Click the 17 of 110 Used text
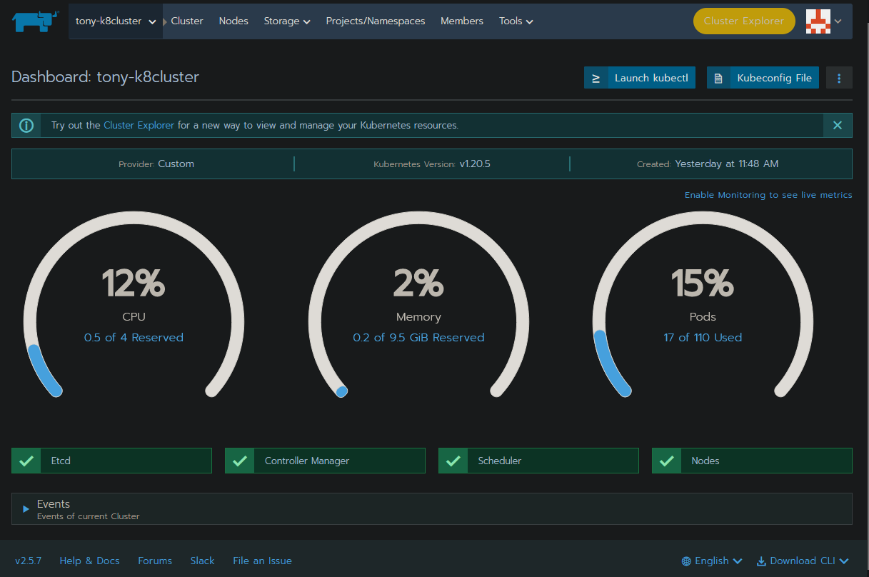Screen dimensions: 869x577 (703, 337)
